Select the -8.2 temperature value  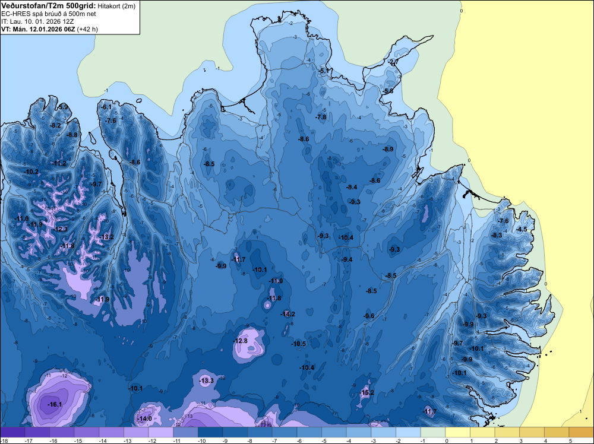(55, 125)
